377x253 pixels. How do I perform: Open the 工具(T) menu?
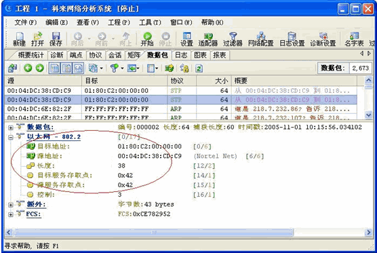pyautogui.click(x=150, y=22)
